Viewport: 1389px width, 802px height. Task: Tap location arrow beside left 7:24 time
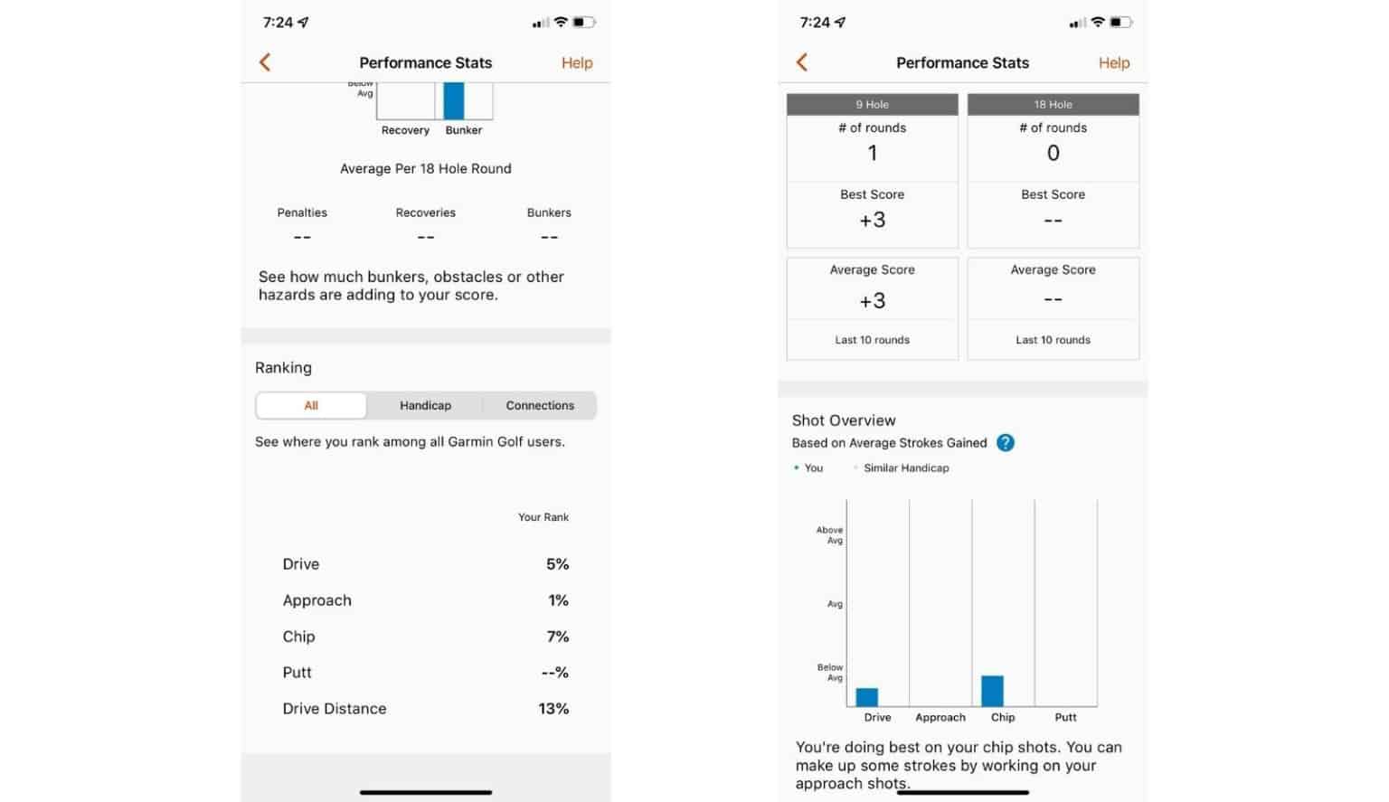point(304,23)
